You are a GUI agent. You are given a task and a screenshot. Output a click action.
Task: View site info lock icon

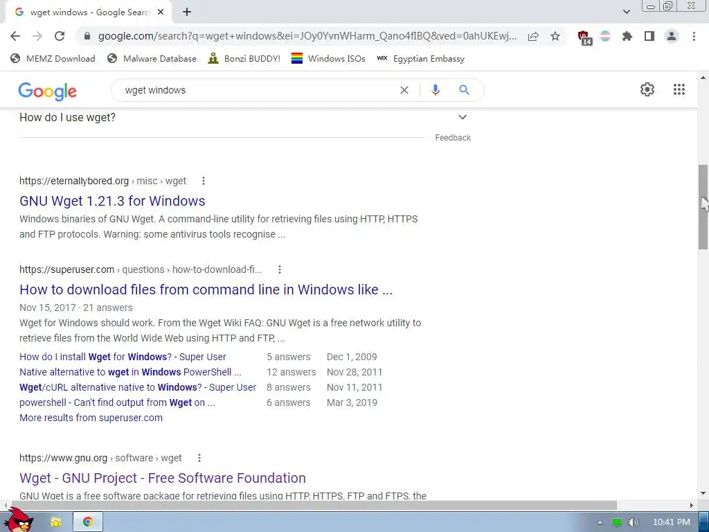pos(87,36)
